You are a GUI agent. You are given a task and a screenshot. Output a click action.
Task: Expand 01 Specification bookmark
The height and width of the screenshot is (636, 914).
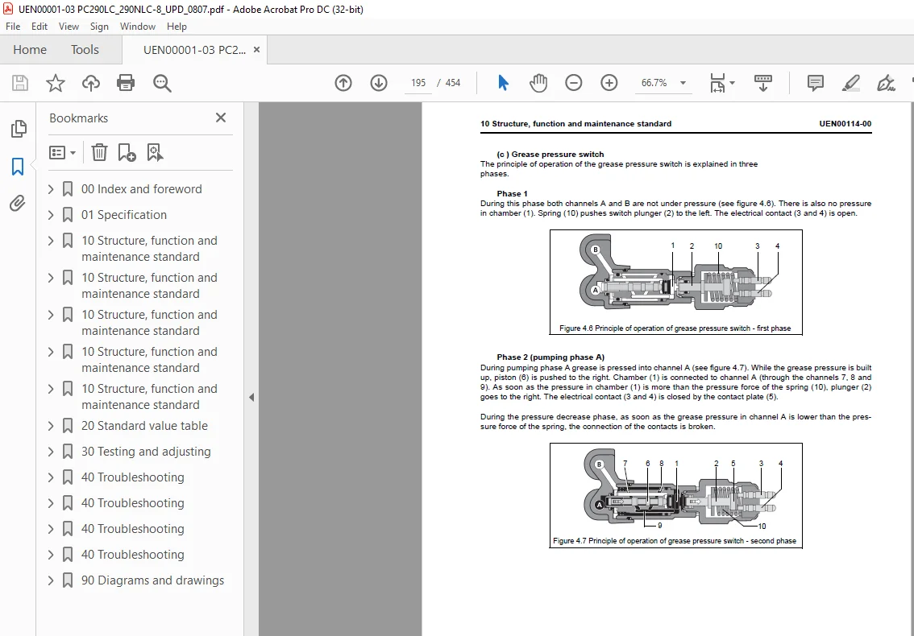point(51,214)
